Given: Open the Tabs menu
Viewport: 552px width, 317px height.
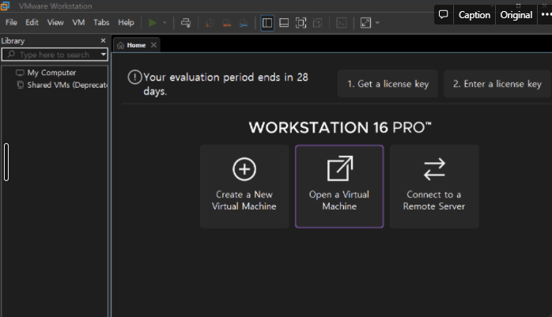Looking at the screenshot, I should tap(101, 22).
